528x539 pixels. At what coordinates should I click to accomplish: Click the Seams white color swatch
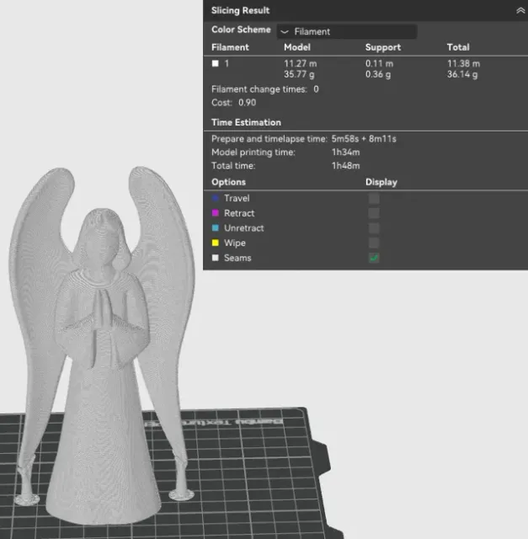coord(216,258)
